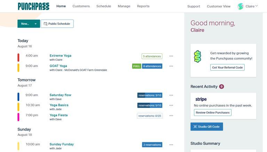Expand the Claire account menu
This screenshot has width=267, height=152.
[x=252, y=6]
